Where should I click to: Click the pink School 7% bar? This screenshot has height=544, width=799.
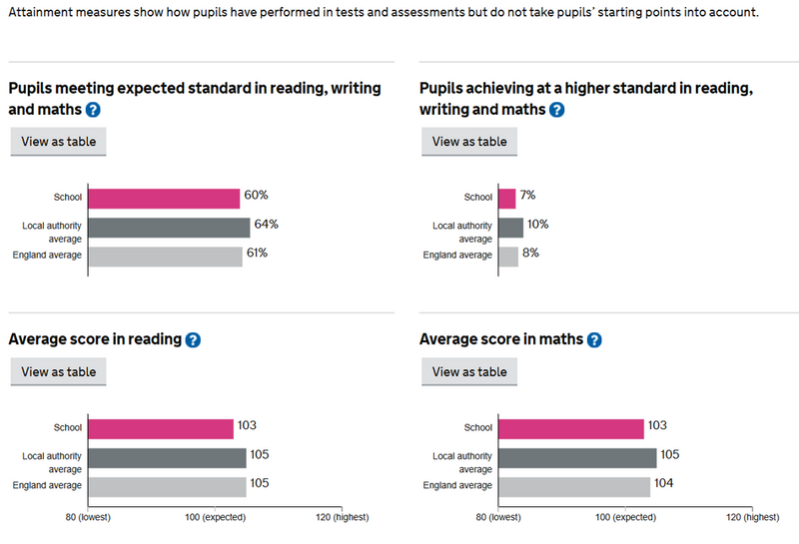coord(507,198)
